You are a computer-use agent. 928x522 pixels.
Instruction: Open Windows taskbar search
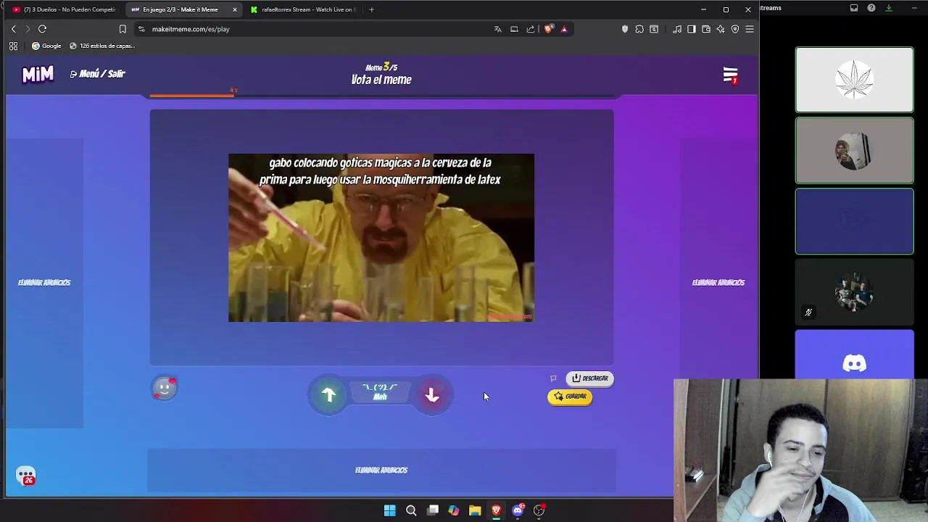coord(411,510)
